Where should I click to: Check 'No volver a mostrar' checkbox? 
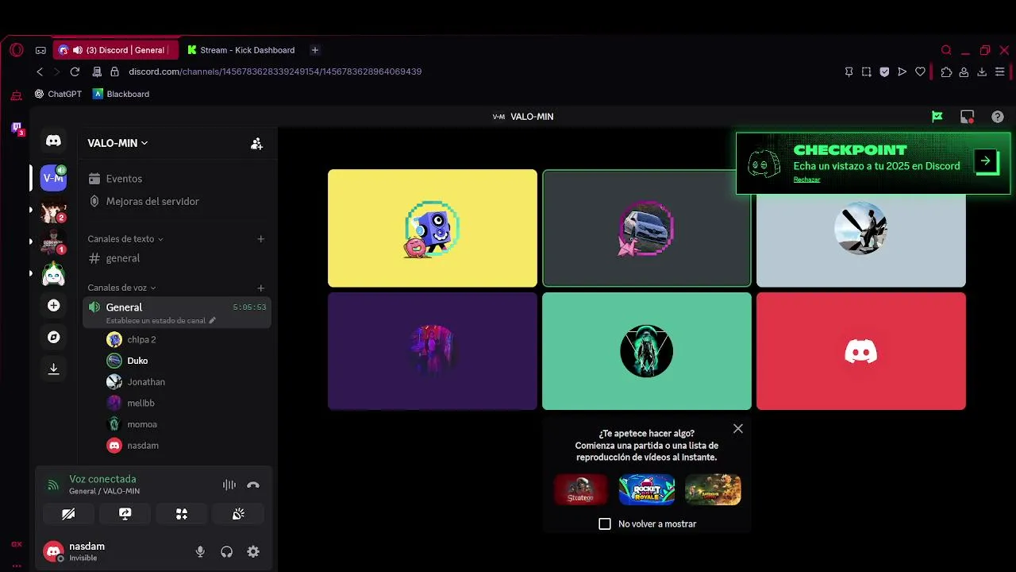(605, 524)
